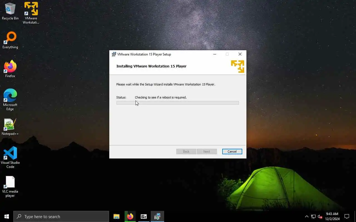
Task: Click the installation progress bar
Action: point(177,103)
